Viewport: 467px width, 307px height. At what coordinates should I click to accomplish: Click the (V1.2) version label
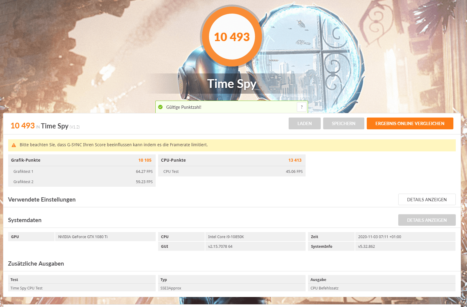tap(75, 127)
